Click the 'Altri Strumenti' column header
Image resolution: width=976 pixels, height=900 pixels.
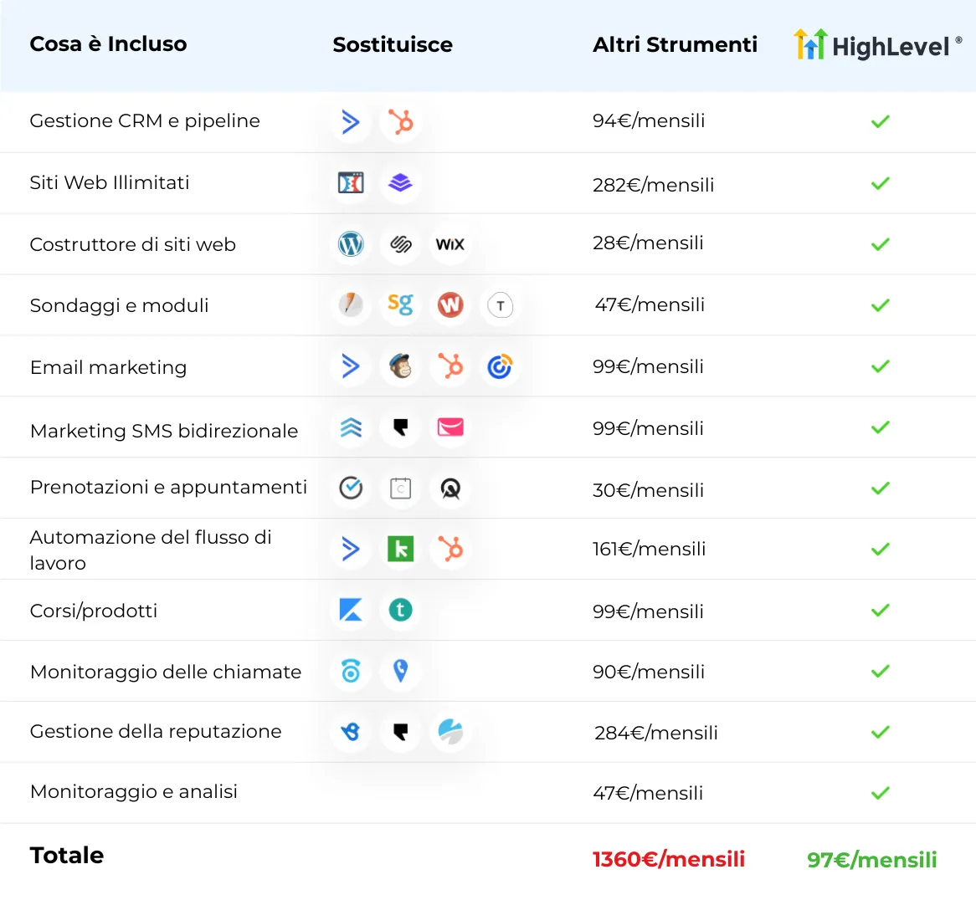(675, 45)
